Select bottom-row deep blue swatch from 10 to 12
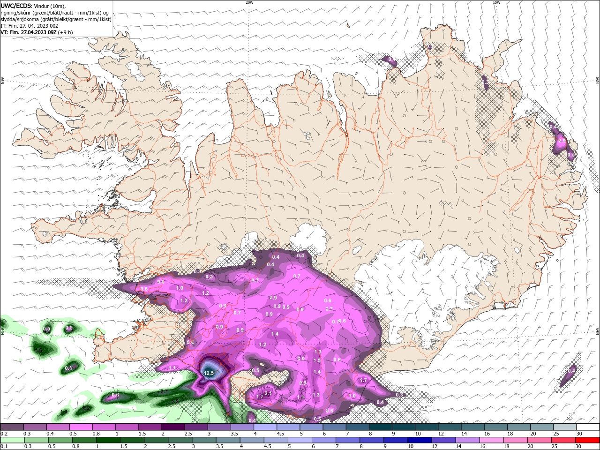 click(420, 440)
